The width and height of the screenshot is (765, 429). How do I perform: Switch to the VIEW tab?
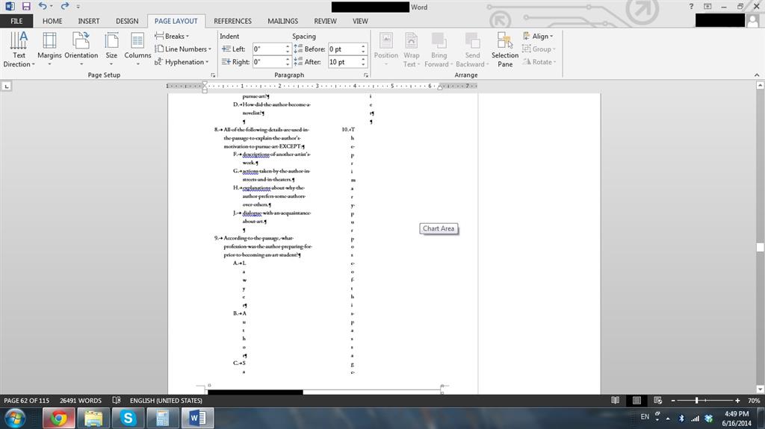(x=360, y=21)
